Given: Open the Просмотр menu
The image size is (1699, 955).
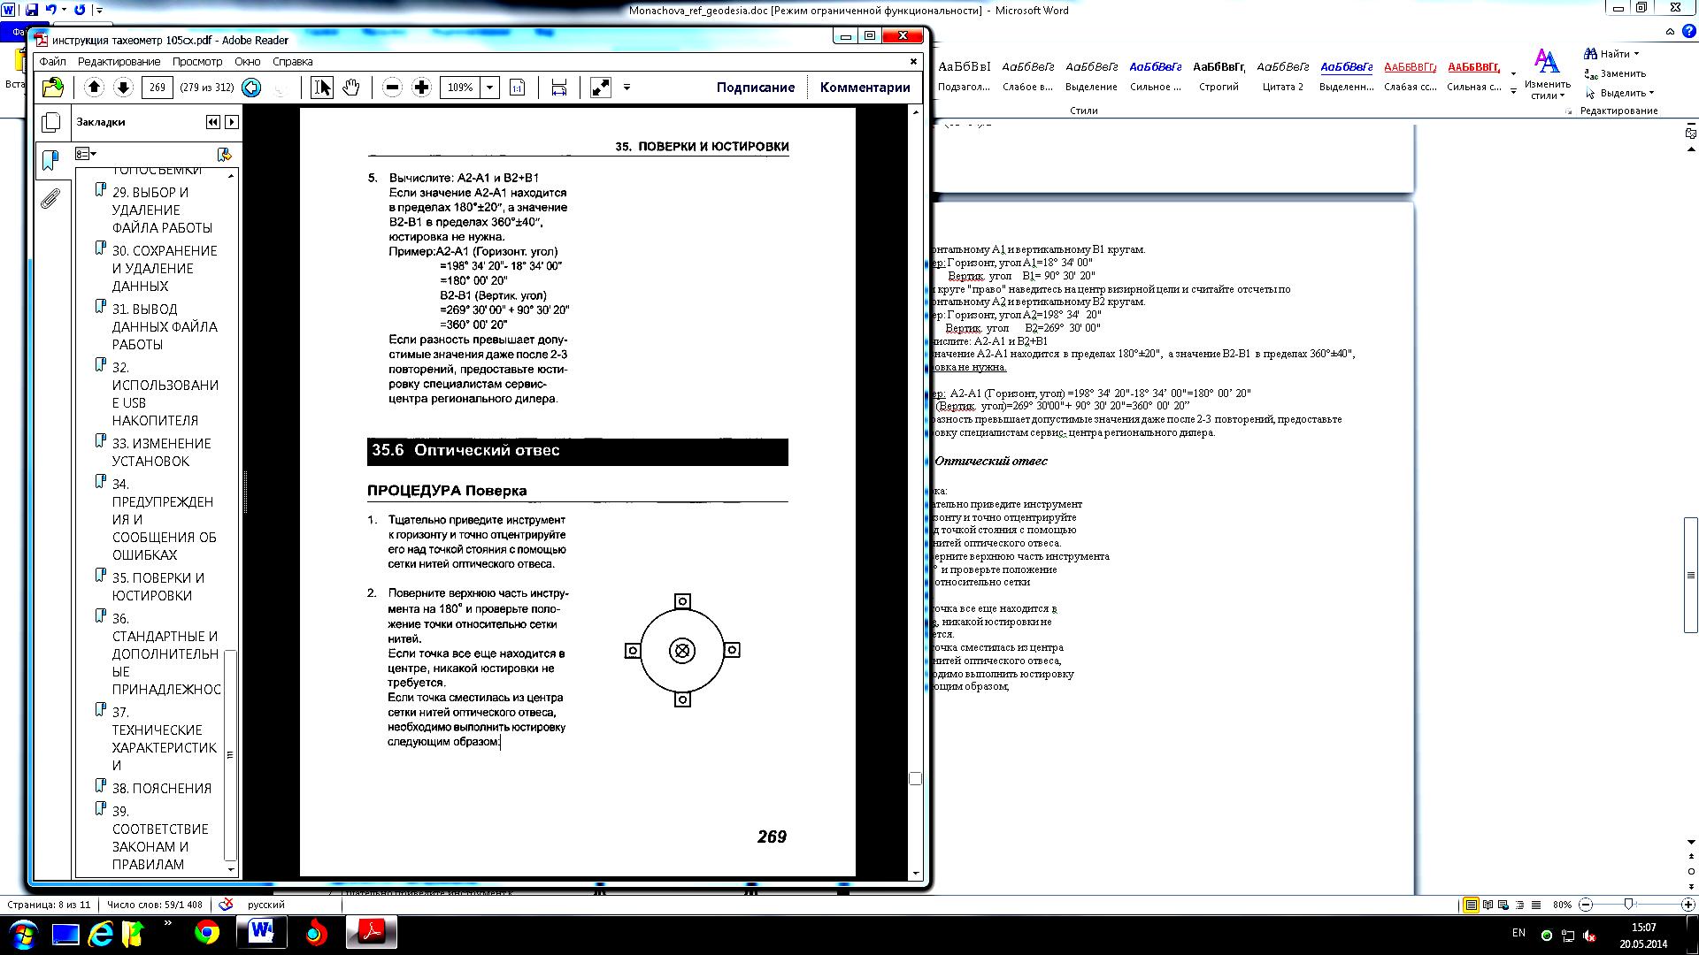Looking at the screenshot, I should click(x=197, y=62).
